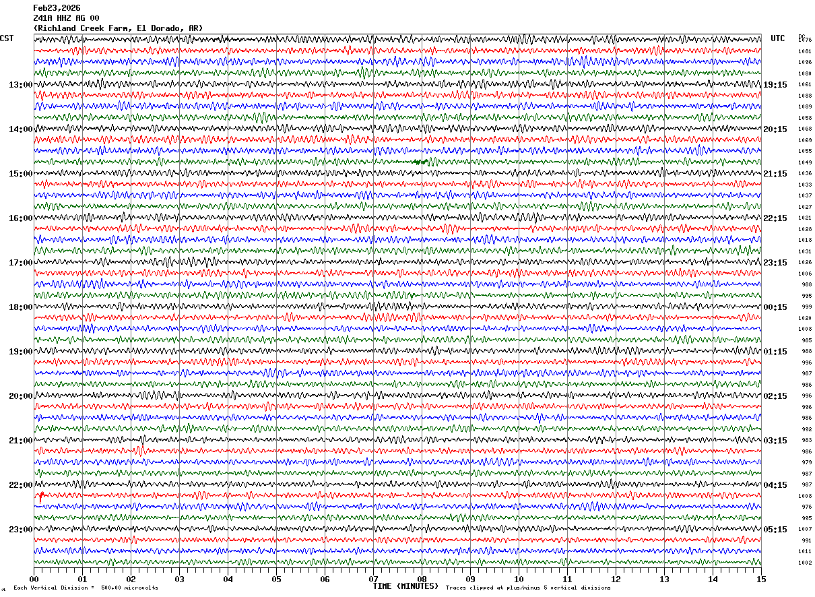Click minute 00 on the time axis
Image resolution: width=815 pixels, height=597 pixels.
pos(34,579)
